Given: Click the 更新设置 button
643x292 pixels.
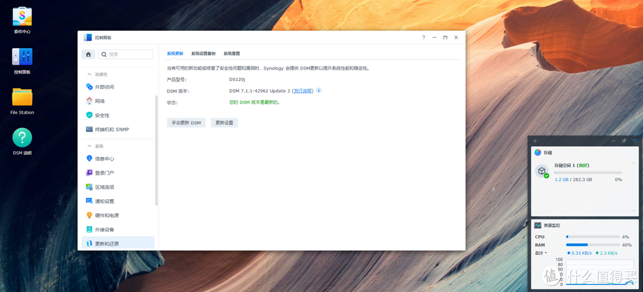Looking at the screenshot, I should coord(224,123).
